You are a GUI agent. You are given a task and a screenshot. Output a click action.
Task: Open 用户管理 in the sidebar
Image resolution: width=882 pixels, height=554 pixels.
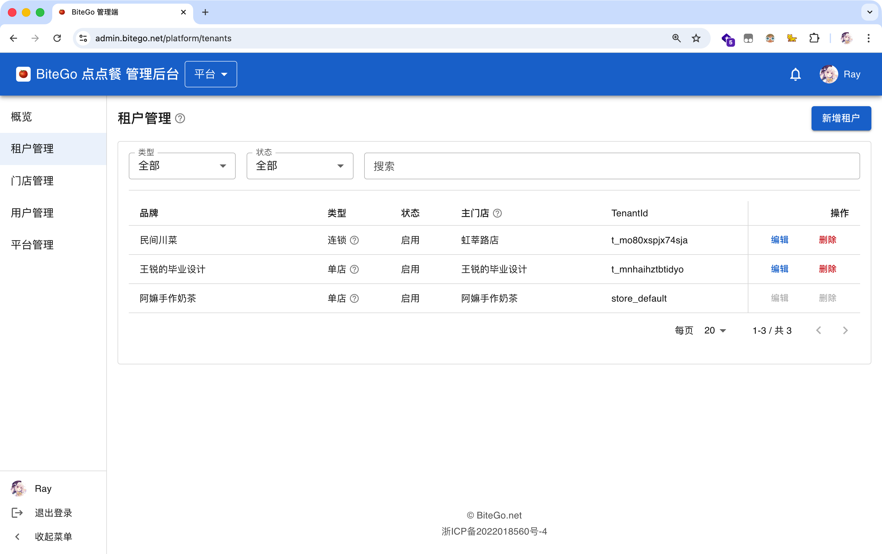[53, 213]
